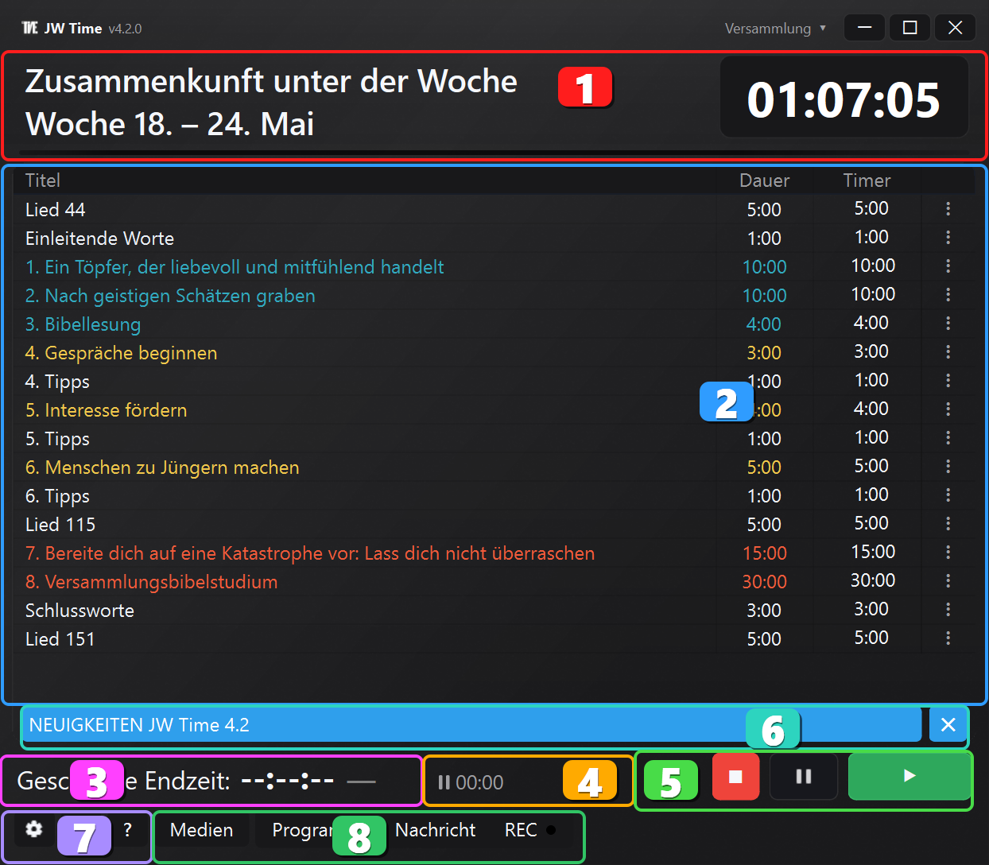Open the Versammlung dropdown in title bar
Screen dimensions: 989x865
click(x=775, y=29)
